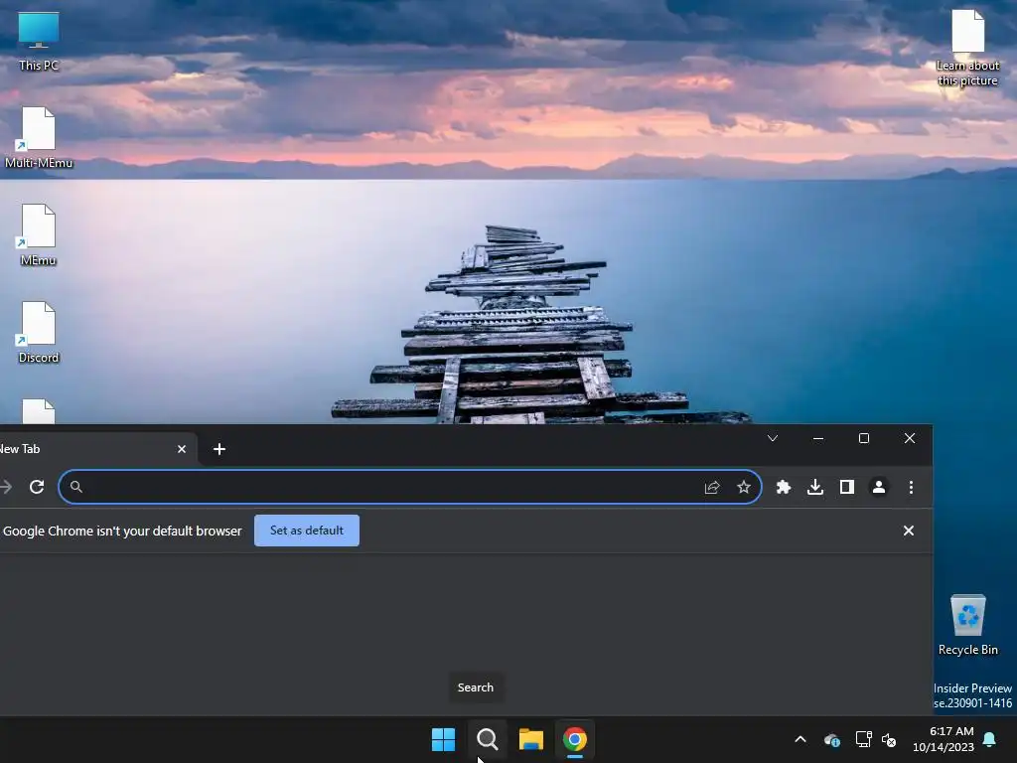Click Set as default button
This screenshot has width=1017, height=763.
(307, 531)
